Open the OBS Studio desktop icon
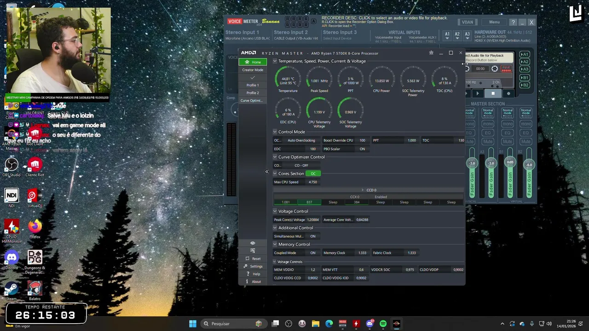This screenshot has width=589, height=331. pyautogui.click(x=12, y=167)
